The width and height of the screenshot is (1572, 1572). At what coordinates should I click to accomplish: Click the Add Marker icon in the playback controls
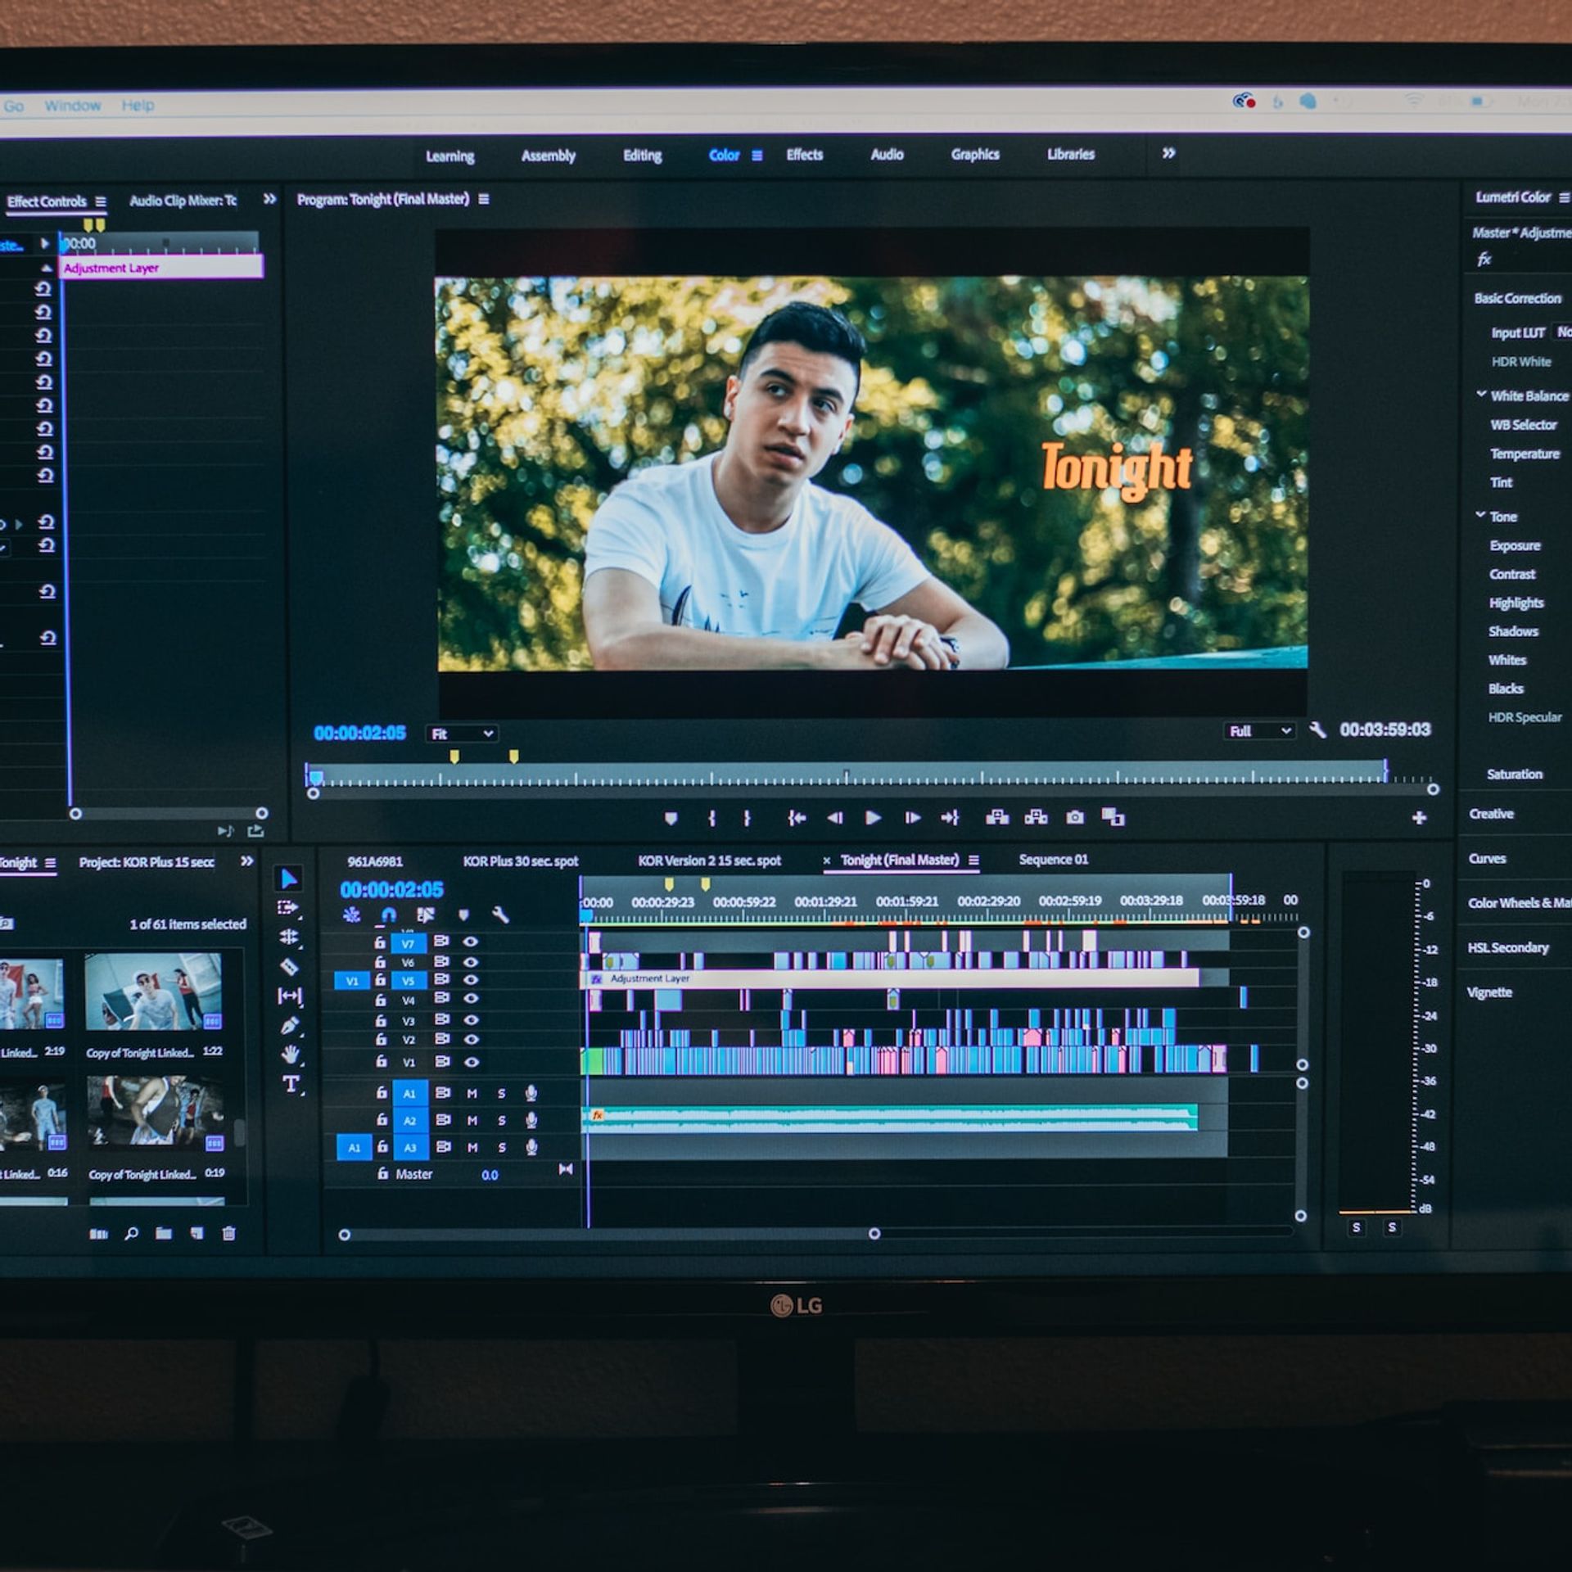pos(671,817)
